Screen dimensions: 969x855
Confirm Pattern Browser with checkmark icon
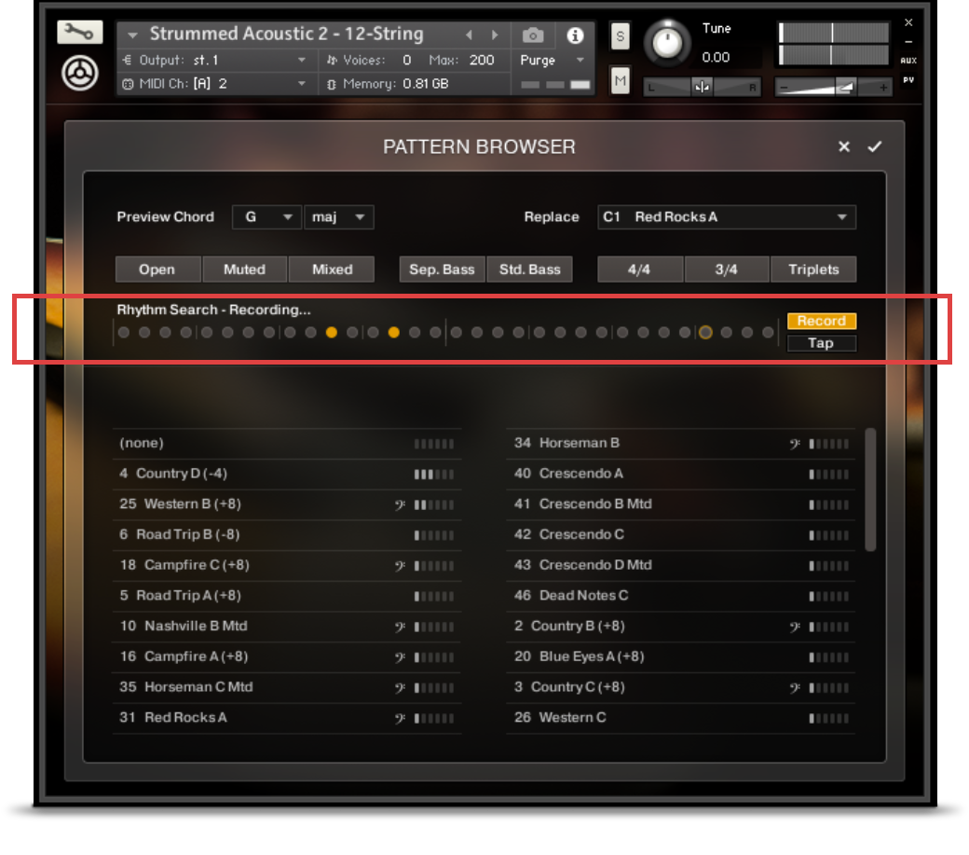(875, 146)
